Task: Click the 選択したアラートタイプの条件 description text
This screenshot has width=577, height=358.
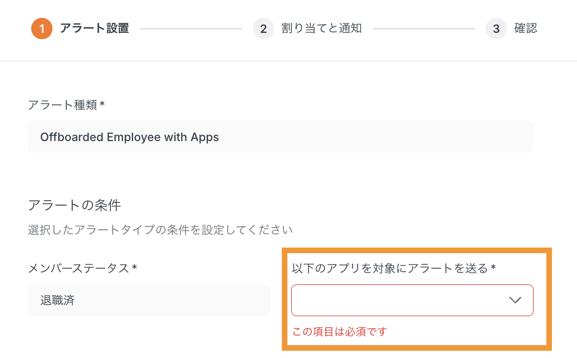Action: 160,229
